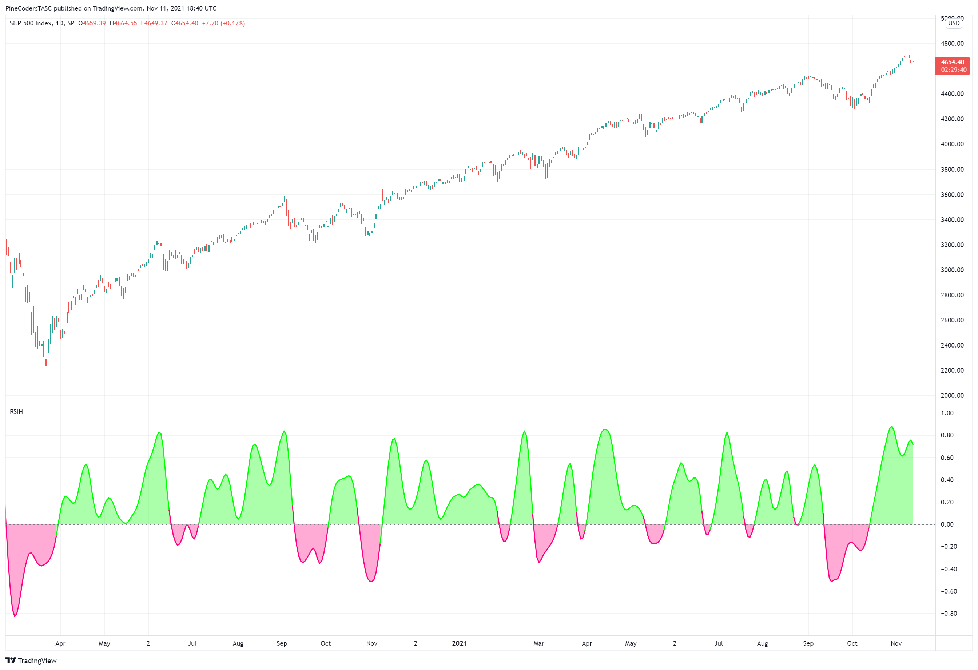Click the open value O4659.39

click(x=92, y=23)
